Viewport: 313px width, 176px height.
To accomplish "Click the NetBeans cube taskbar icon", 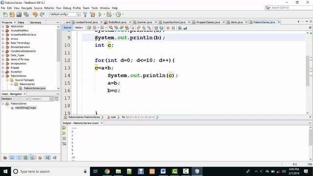I will [x=197, y=172].
